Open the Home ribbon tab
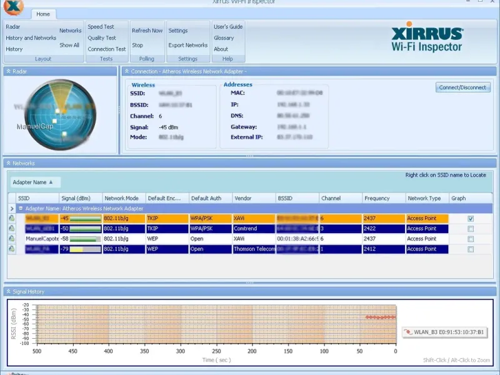 click(x=43, y=14)
